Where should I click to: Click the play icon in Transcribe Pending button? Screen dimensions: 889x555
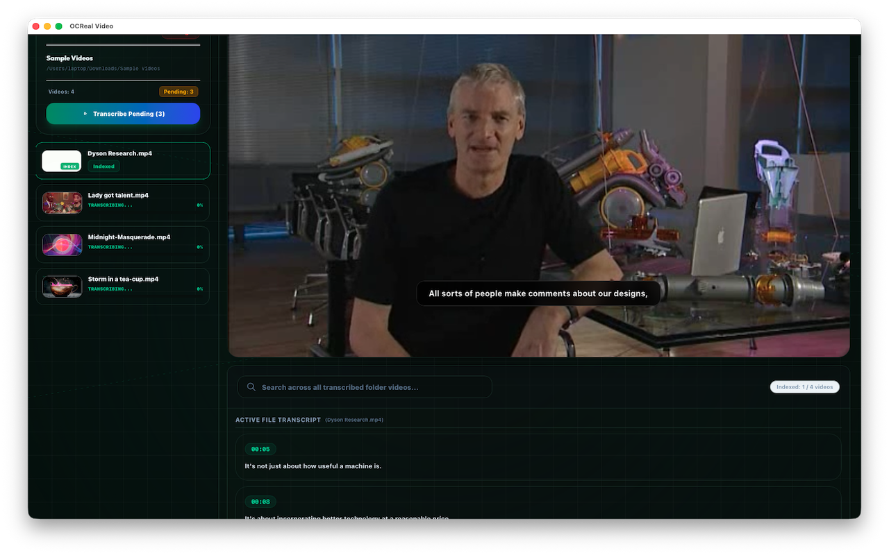[x=85, y=114]
